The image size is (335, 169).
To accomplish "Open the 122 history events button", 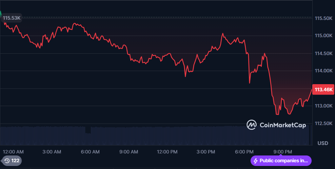I will tap(11, 161).
